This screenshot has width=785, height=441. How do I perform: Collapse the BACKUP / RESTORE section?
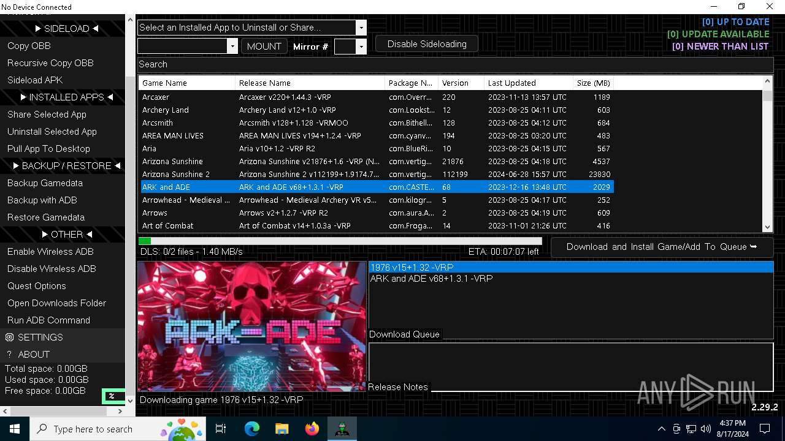pos(66,165)
